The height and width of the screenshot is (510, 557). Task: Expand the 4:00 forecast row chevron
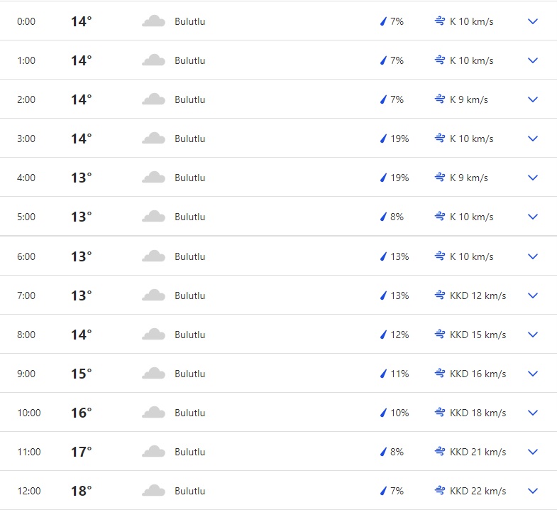point(533,178)
